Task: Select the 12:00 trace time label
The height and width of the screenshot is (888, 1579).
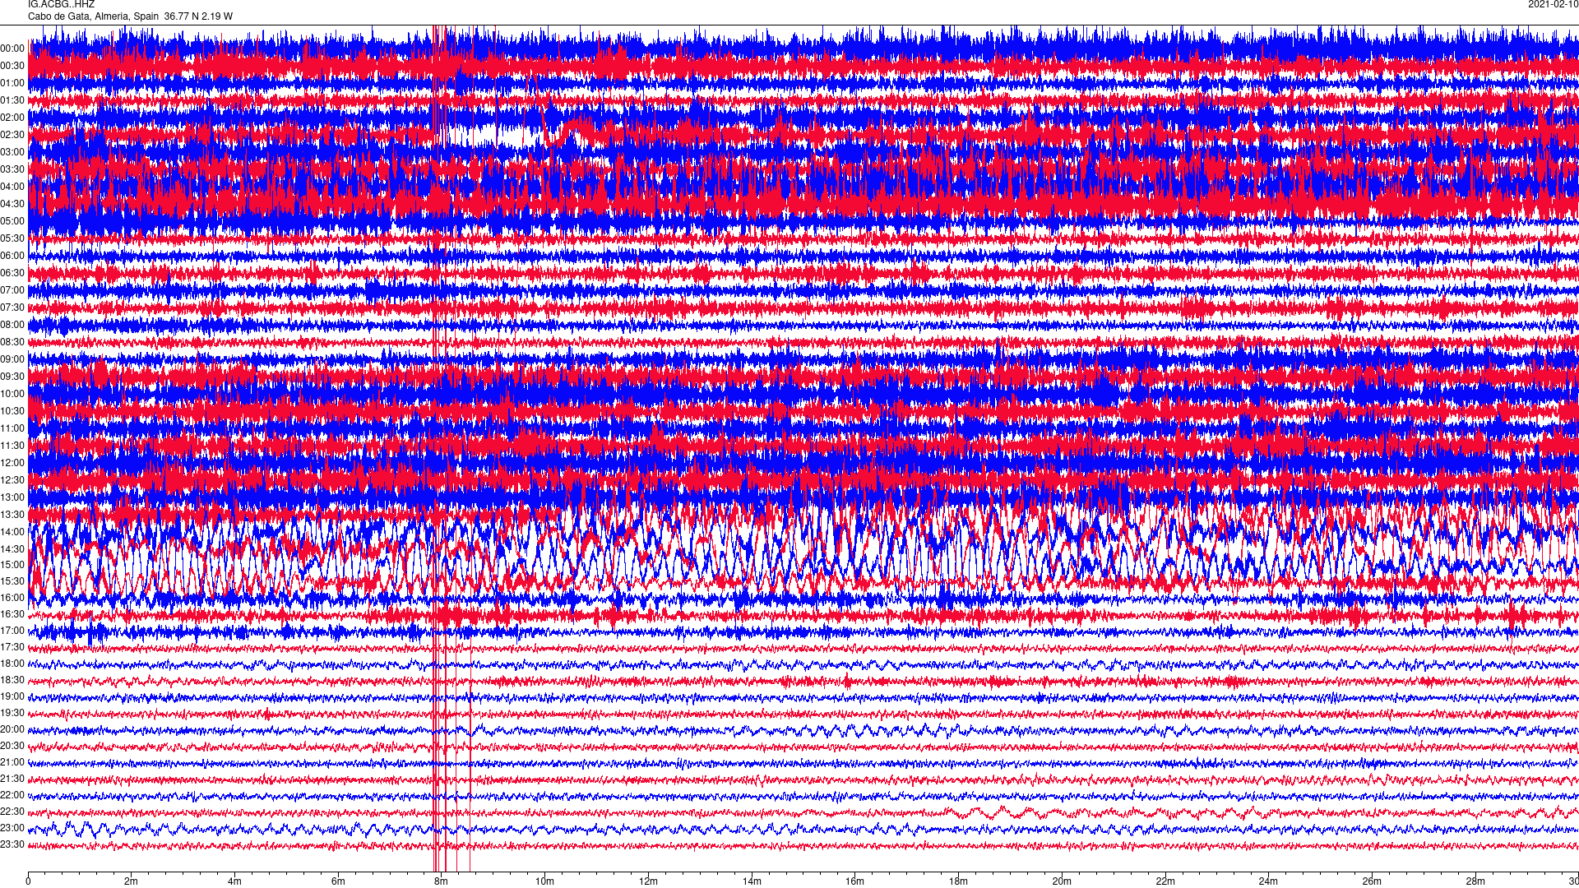Action: pyautogui.click(x=12, y=463)
